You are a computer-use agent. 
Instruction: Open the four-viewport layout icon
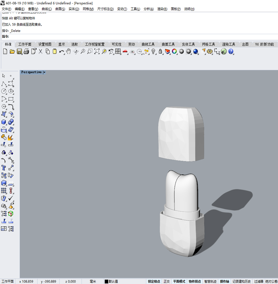pos(117,52)
